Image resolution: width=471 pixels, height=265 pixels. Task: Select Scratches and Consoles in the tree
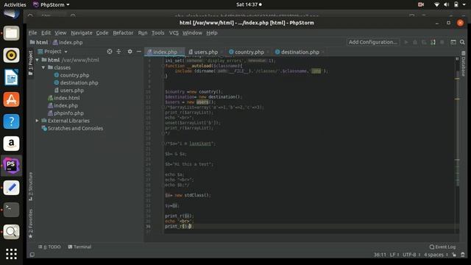coord(72,128)
